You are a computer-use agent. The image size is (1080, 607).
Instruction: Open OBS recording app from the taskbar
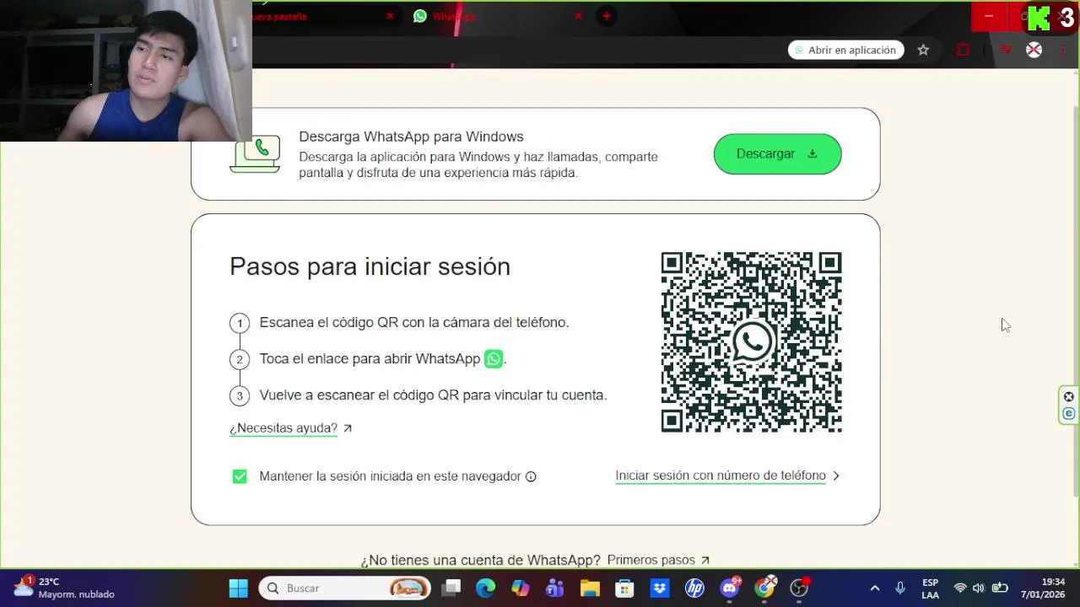pyautogui.click(x=799, y=588)
